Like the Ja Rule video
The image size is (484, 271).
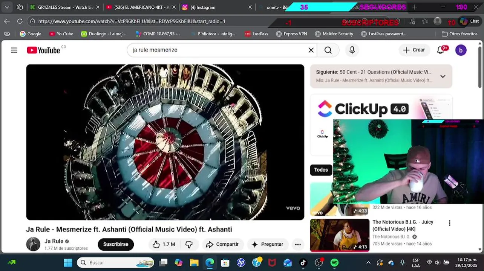pos(164,244)
